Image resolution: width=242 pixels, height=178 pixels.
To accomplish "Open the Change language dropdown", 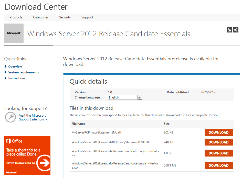I will click(140, 97).
